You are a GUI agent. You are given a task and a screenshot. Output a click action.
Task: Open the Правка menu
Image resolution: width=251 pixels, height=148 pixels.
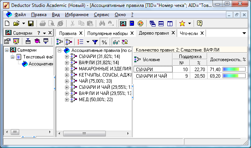pos(39,15)
